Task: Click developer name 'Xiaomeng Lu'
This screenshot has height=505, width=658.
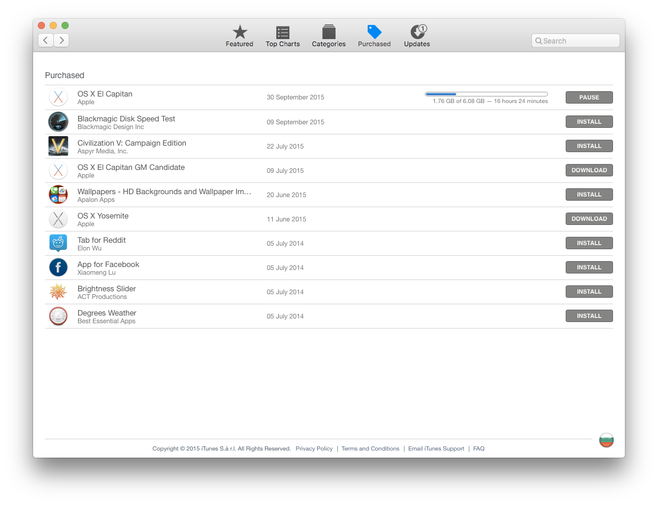Action: pyautogui.click(x=96, y=272)
